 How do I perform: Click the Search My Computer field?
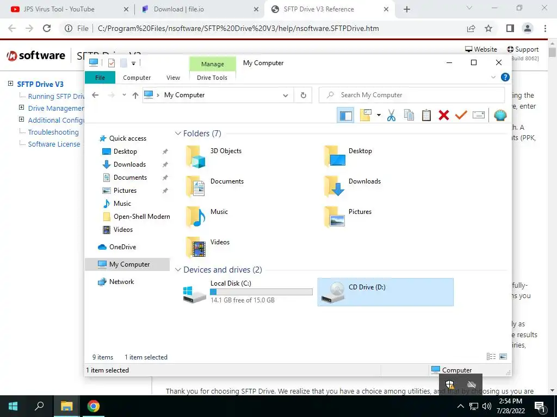(412, 95)
